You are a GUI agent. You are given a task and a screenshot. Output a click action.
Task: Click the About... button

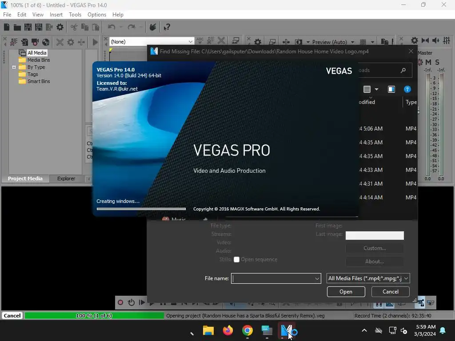(375, 262)
